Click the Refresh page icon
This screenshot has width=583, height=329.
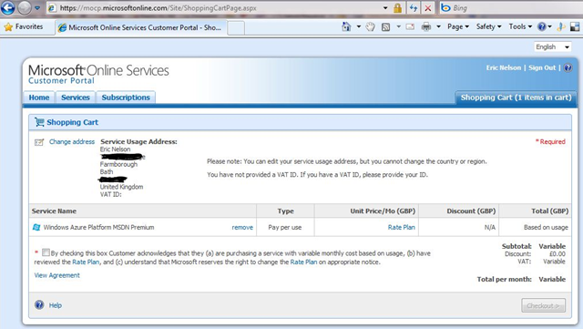(413, 8)
